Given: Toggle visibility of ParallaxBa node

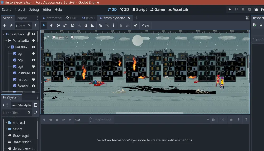Looking at the screenshot, I should pos(34,41).
